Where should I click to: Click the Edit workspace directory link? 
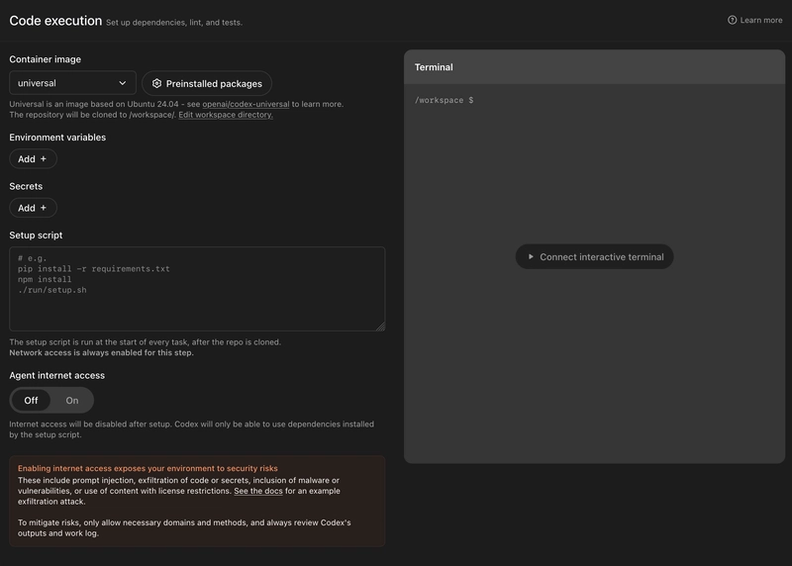click(x=226, y=115)
